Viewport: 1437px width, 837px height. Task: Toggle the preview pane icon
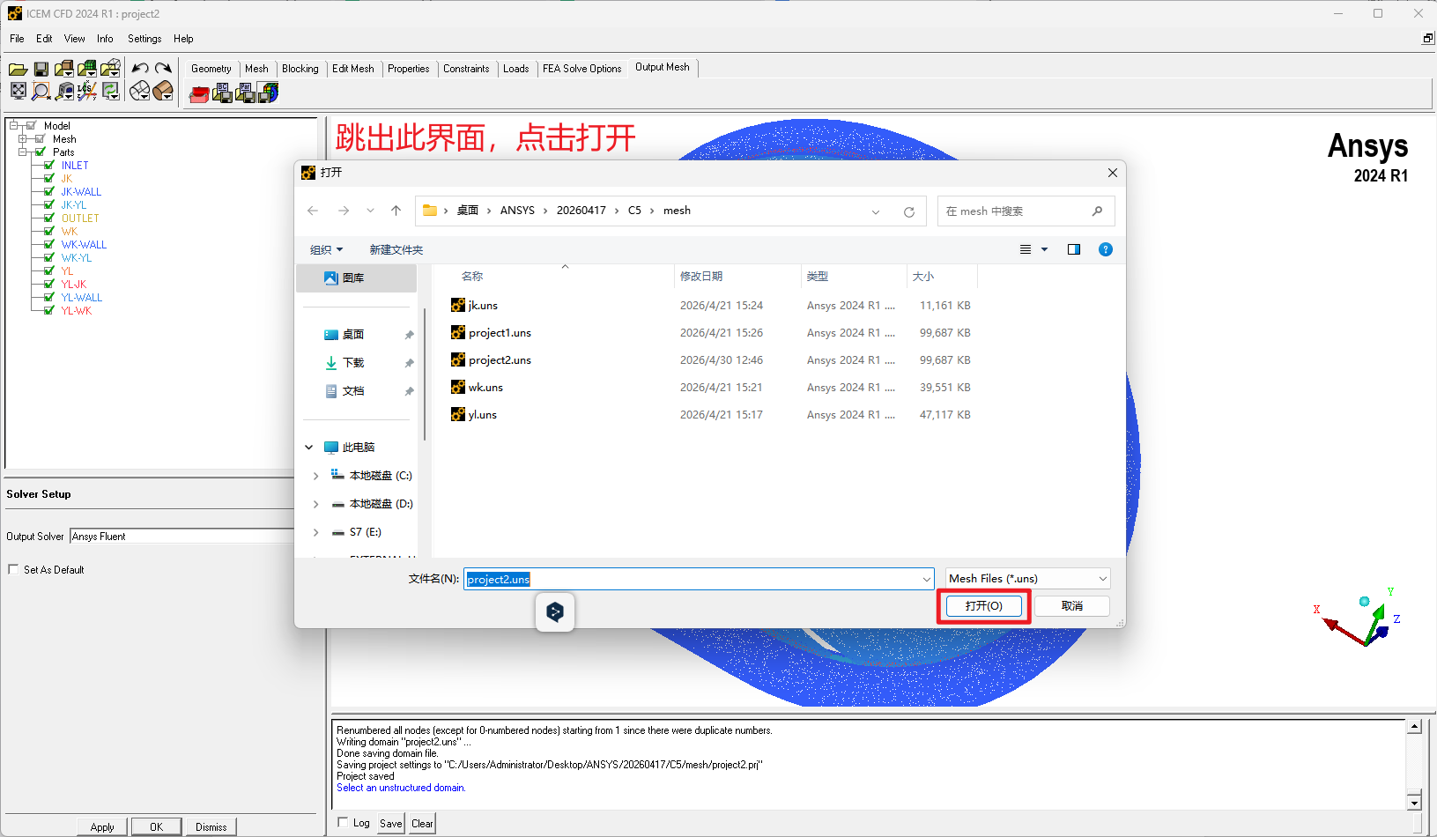click(1073, 249)
